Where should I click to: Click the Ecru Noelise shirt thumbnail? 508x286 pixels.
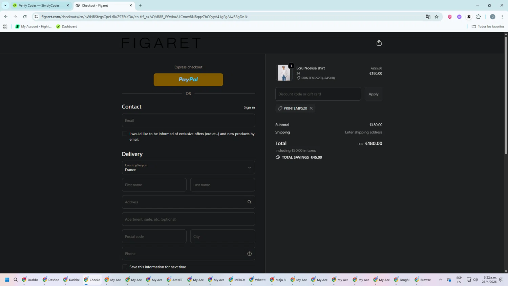coord(284,73)
